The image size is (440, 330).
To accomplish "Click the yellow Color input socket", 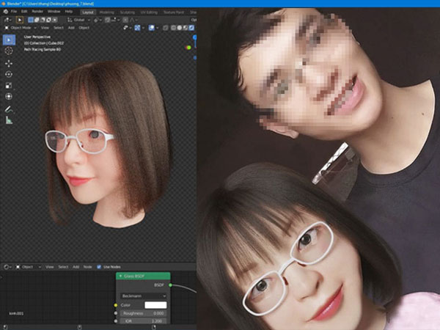I will click(116, 305).
